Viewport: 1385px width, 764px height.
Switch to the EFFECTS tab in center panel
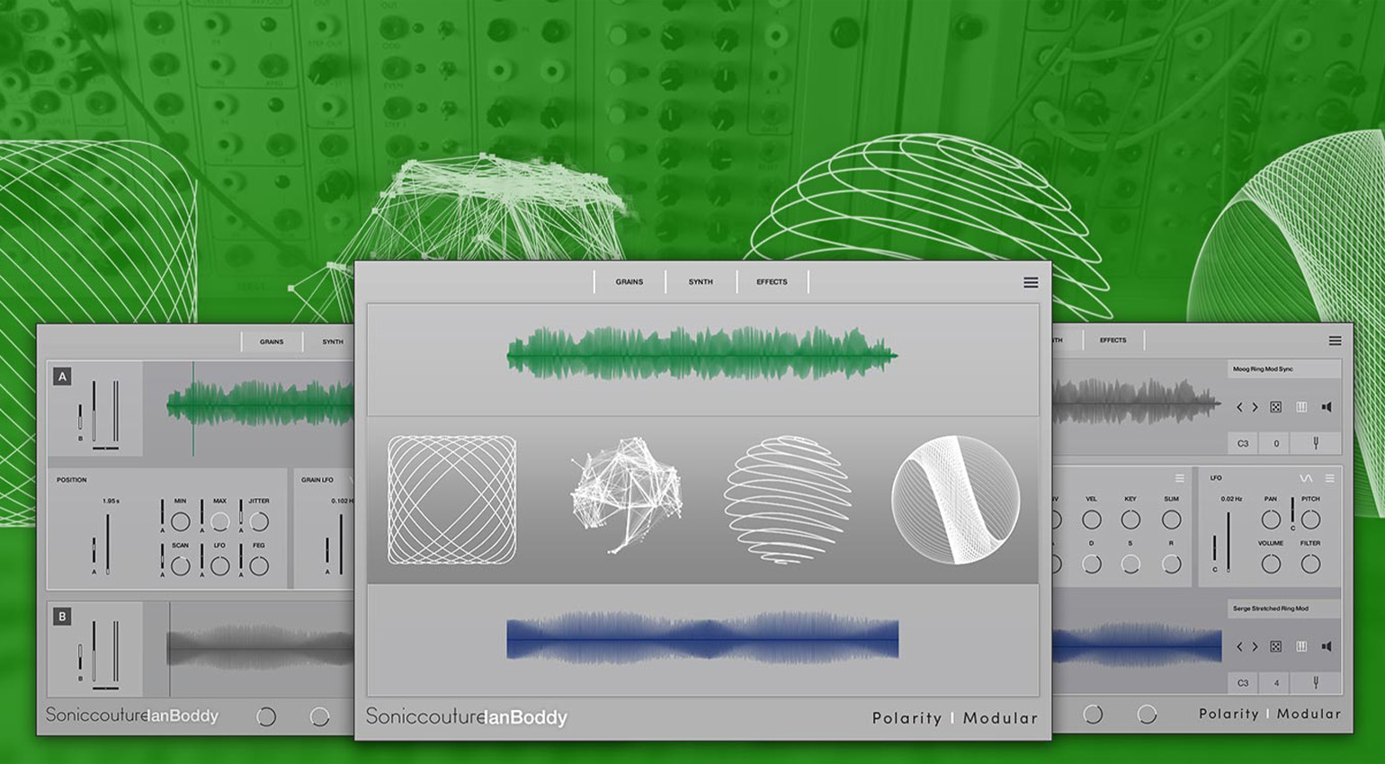click(772, 282)
